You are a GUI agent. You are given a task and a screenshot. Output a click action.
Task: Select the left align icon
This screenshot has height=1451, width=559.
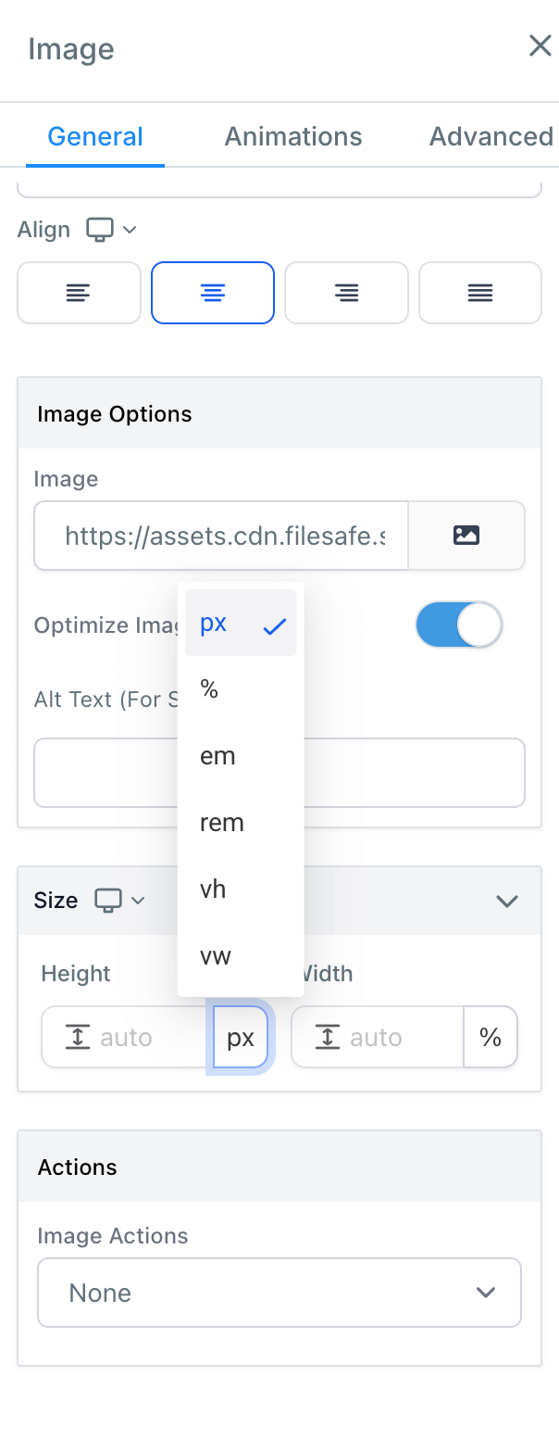(79, 293)
